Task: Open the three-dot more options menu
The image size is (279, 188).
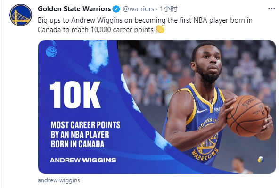Action: click(271, 8)
